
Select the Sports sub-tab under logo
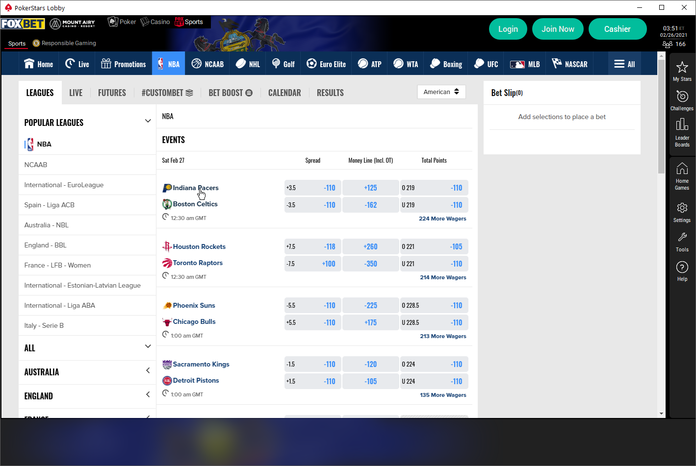pyautogui.click(x=17, y=43)
